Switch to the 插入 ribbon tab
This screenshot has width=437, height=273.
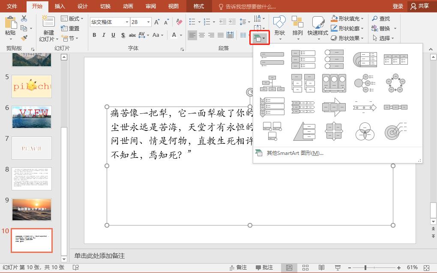coord(60,6)
